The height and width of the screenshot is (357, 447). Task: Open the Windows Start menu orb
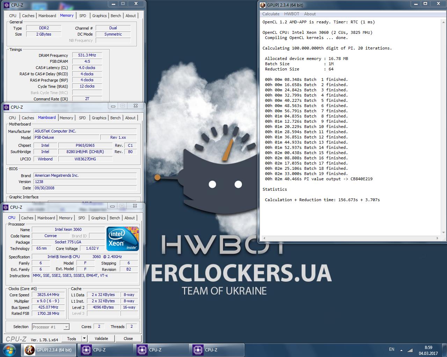click(9, 350)
